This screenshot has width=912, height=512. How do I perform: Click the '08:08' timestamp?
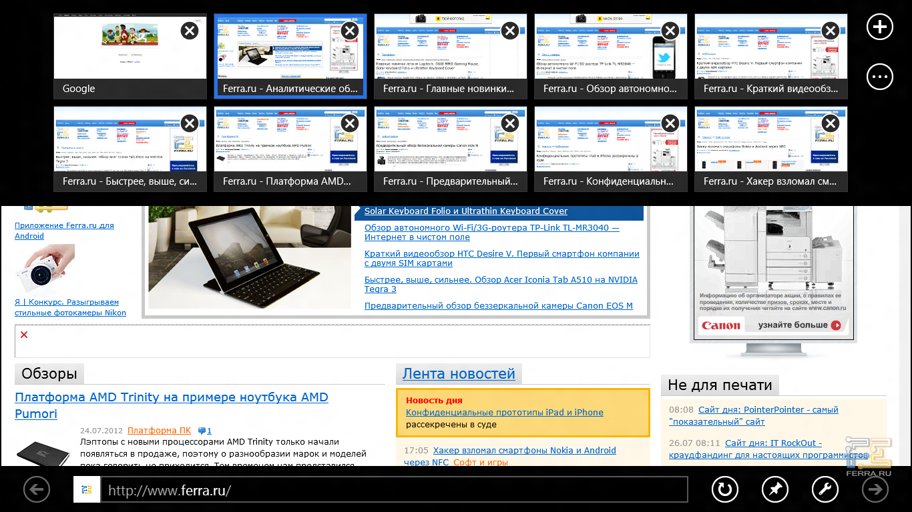[681, 410]
